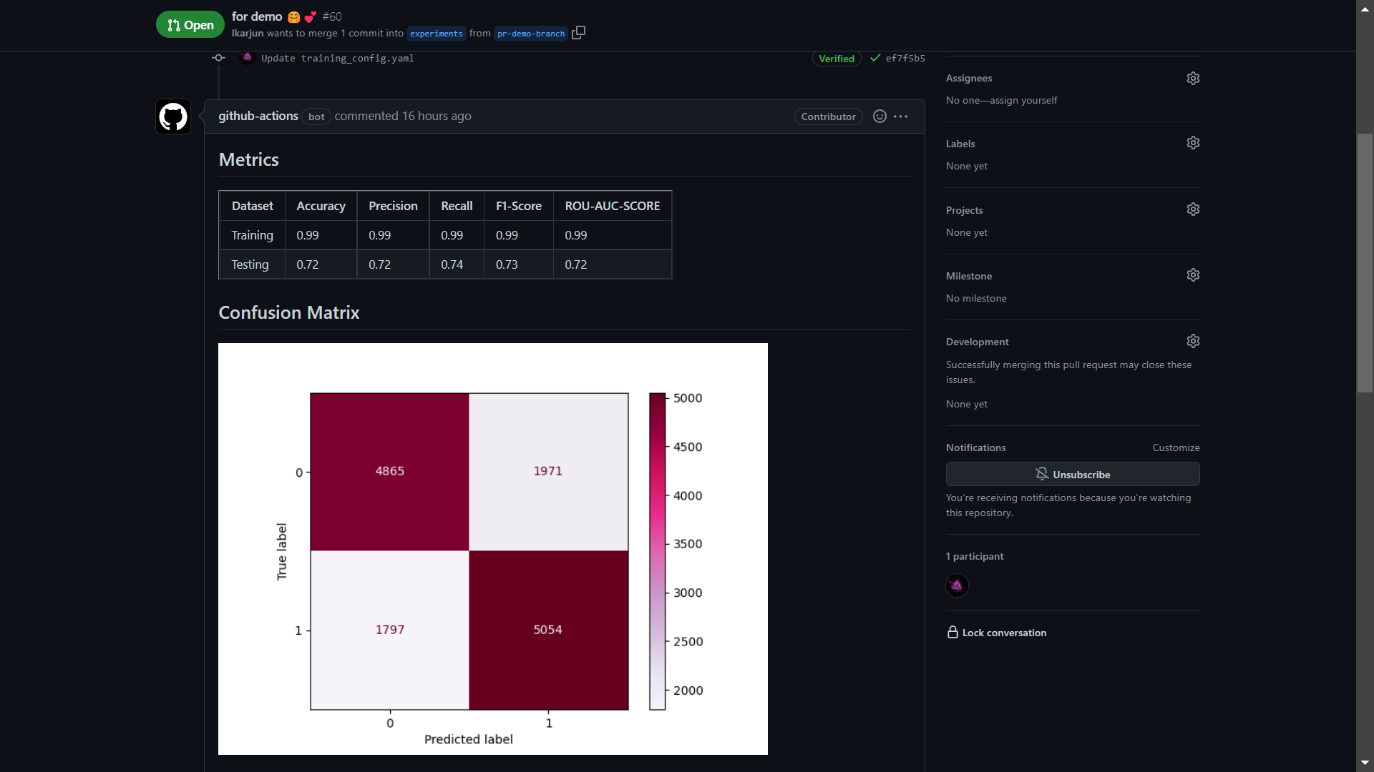Open the Milestone settings gear
Image resolution: width=1374 pixels, height=772 pixels.
click(1193, 274)
